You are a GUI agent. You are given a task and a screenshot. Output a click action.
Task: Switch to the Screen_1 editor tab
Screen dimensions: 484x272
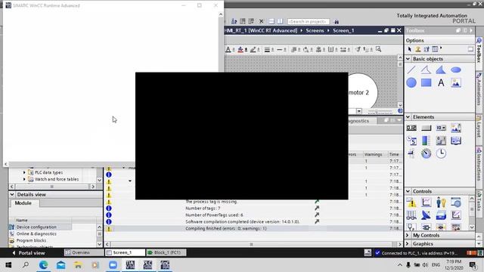(x=125, y=252)
